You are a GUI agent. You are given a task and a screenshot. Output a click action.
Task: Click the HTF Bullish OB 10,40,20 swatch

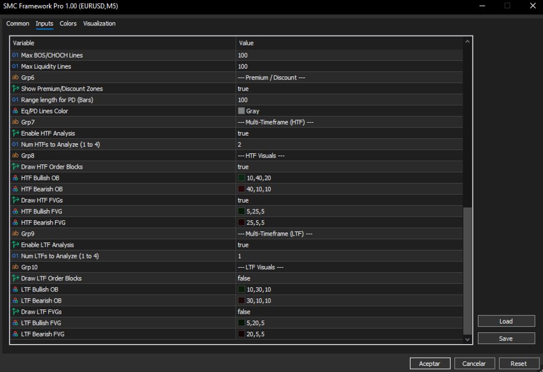click(241, 178)
